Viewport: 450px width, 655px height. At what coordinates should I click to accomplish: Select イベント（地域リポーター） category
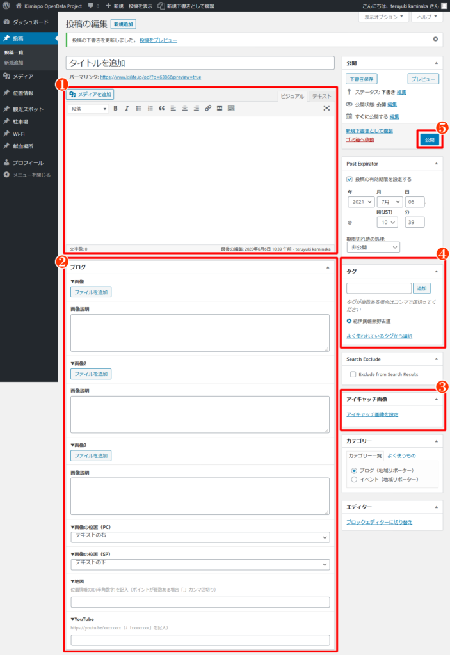pyautogui.click(x=354, y=478)
